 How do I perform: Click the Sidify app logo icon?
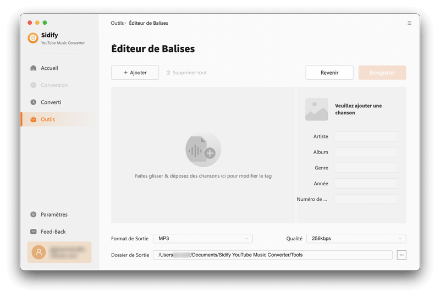tap(33, 38)
